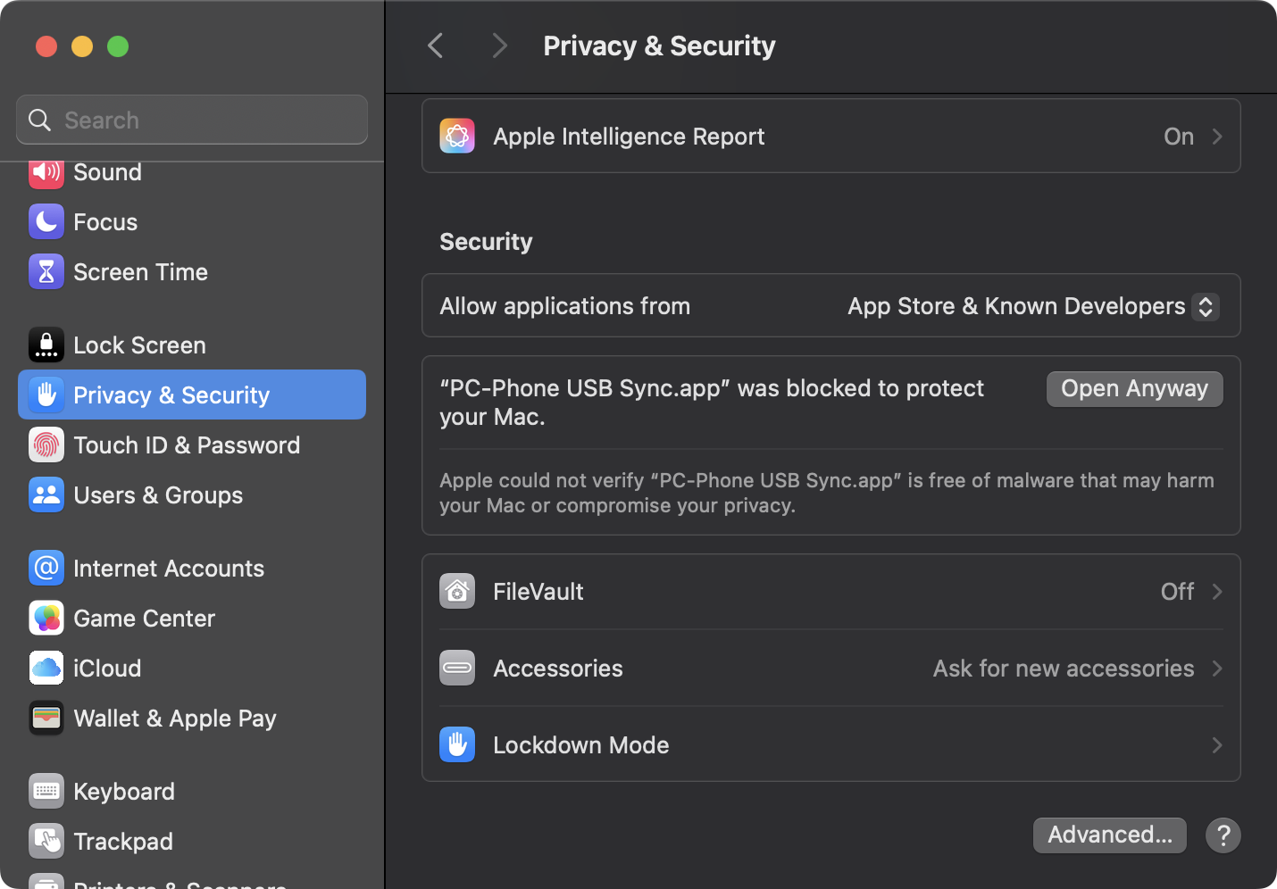The height and width of the screenshot is (889, 1277).
Task: Click the help question mark button
Action: tap(1223, 835)
